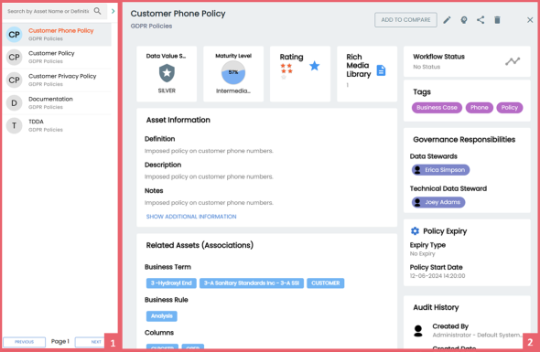This screenshot has width=540, height=352.
Task: Click the Policy Expiry gear icon
Action: [x=415, y=231]
